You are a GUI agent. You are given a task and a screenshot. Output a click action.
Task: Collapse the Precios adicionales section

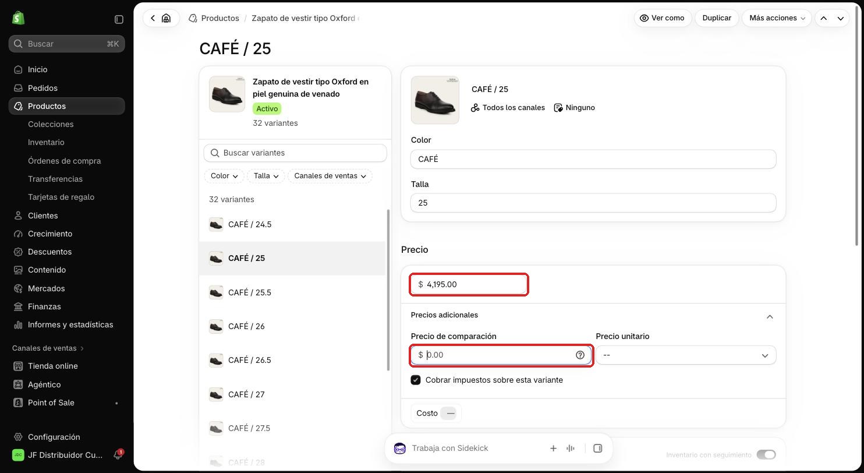coord(770,316)
